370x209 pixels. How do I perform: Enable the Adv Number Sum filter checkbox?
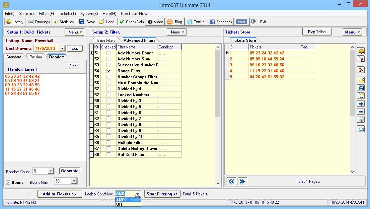coord(109,59)
